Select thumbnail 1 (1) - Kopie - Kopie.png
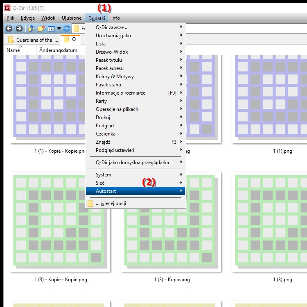The height and width of the screenshot is (307, 307). [47, 99]
